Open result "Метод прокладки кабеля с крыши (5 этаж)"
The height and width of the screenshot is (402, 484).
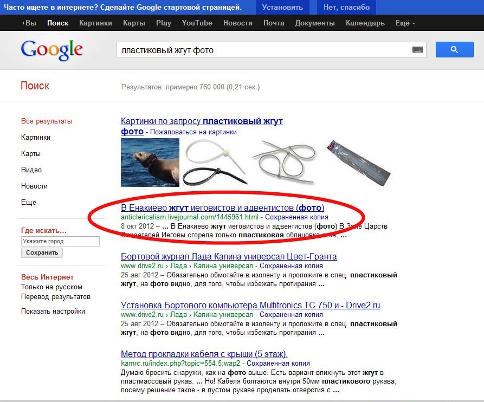coord(204,354)
